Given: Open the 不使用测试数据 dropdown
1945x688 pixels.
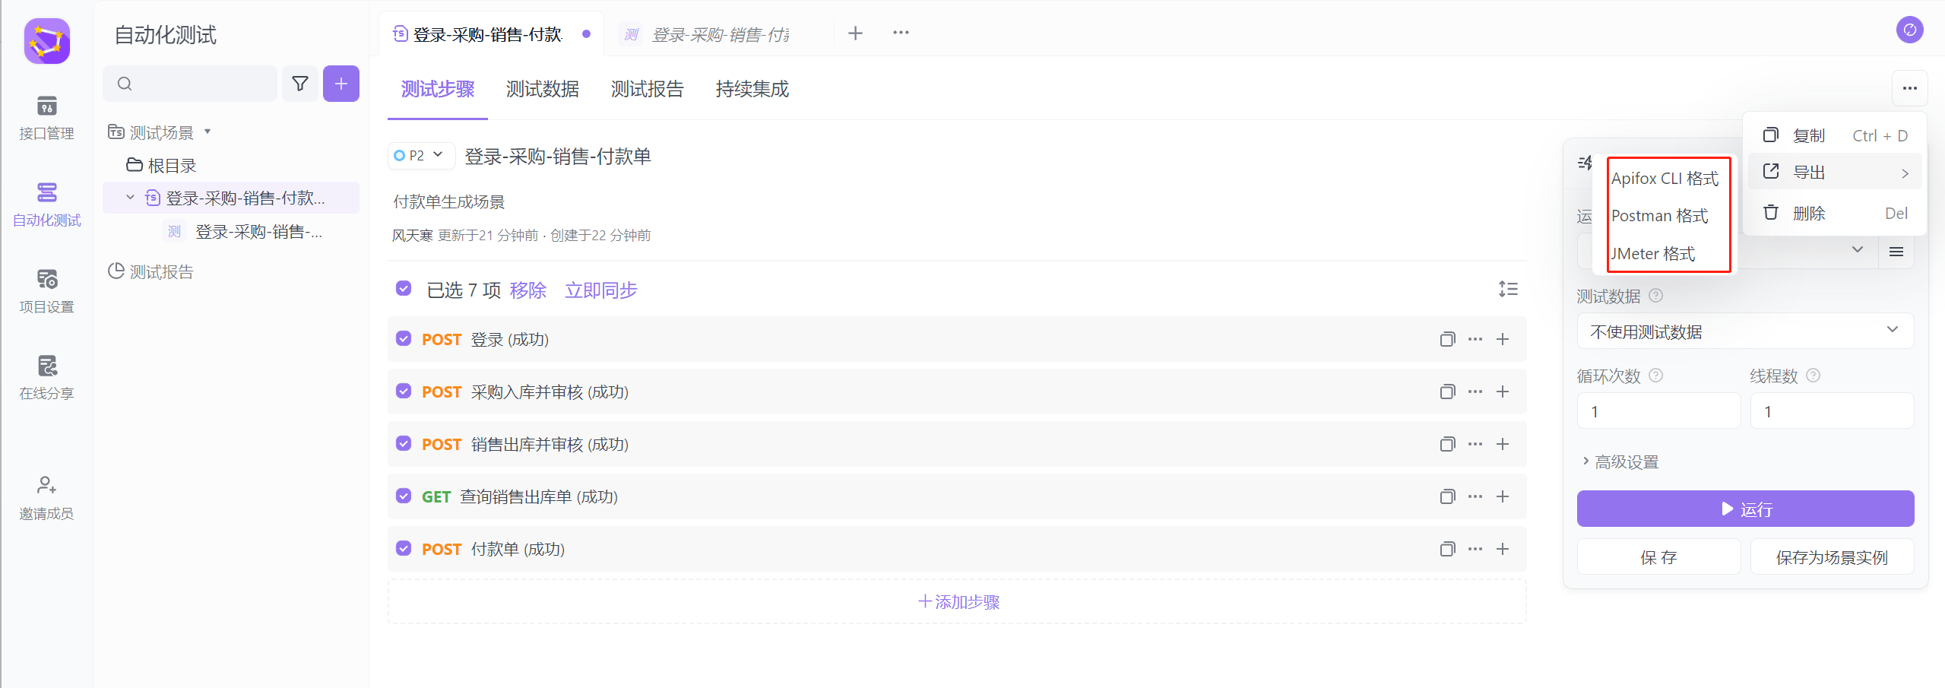Looking at the screenshot, I should 1745,331.
